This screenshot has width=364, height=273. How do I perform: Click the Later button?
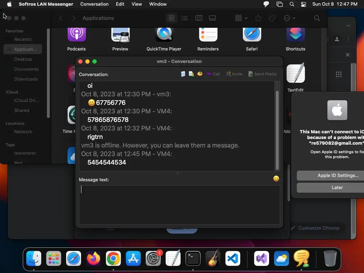[337, 188]
